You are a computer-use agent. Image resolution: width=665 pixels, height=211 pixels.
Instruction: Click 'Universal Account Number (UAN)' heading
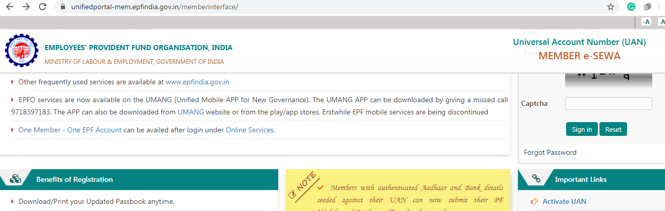[x=579, y=42]
